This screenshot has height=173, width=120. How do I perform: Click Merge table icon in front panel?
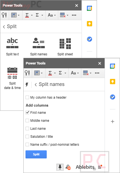37,73
